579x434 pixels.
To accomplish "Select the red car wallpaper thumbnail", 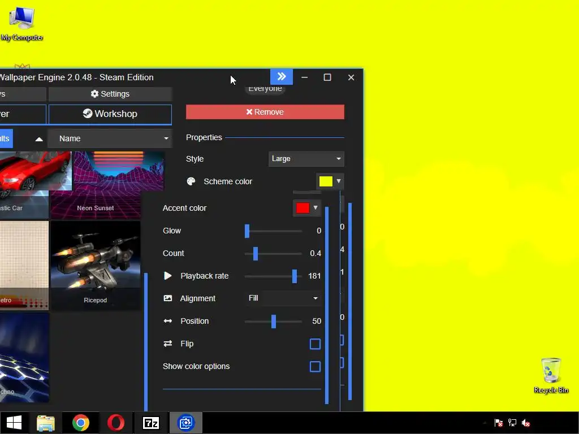I will [x=24, y=185].
